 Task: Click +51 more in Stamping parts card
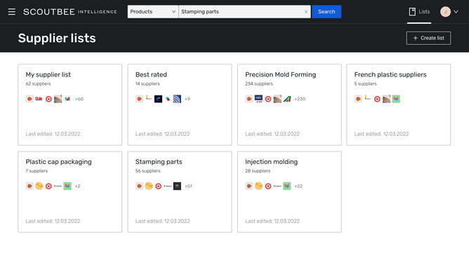188,186
